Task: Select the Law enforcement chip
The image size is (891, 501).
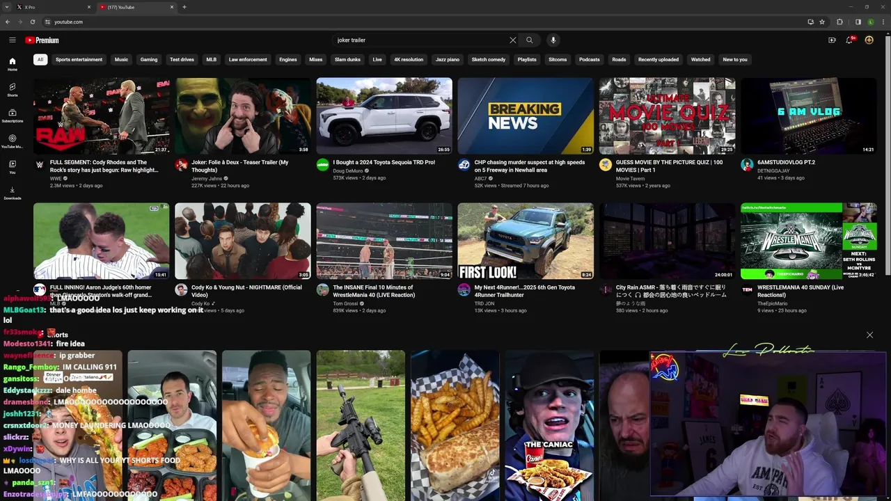Action: [248, 60]
